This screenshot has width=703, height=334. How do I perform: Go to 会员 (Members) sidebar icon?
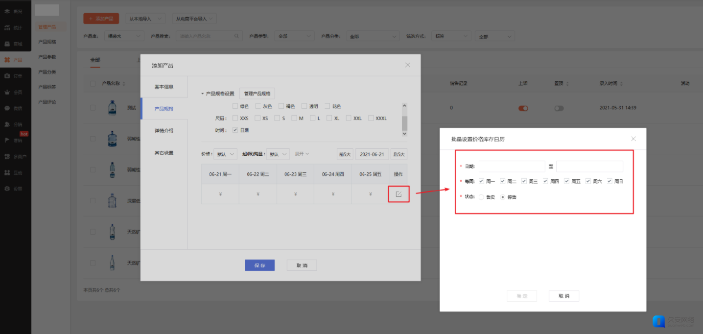click(x=7, y=92)
